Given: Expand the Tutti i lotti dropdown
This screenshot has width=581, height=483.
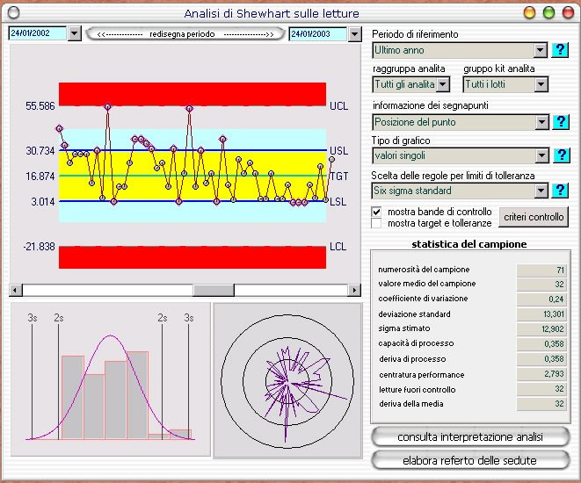Looking at the screenshot, I should [541, 85].
